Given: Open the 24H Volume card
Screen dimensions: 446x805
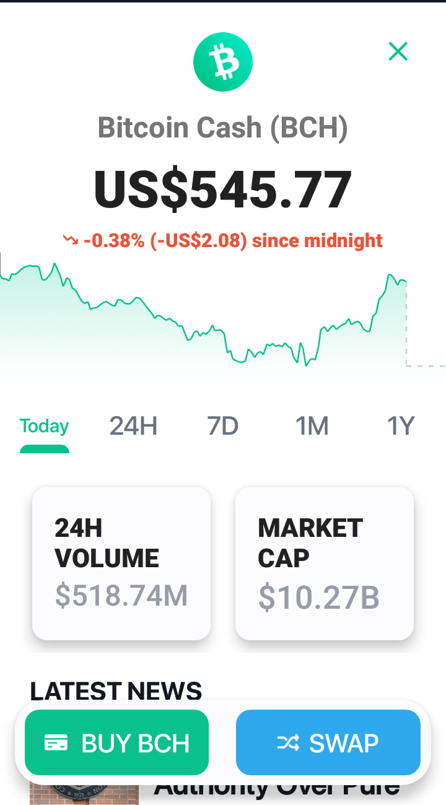Looking at the screenshot, I should tap(121, 563).
